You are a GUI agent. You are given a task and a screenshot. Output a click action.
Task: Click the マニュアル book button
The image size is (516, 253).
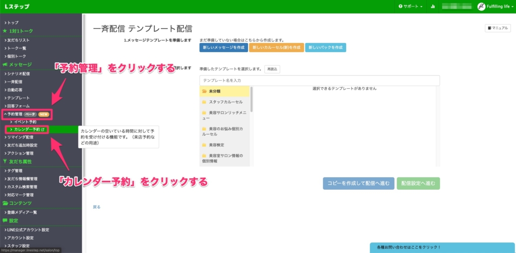[x=497, y=29]
